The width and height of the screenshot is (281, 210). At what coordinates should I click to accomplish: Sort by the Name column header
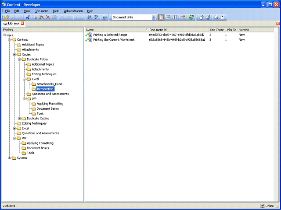pyautogui.click(x=117, y=30)
